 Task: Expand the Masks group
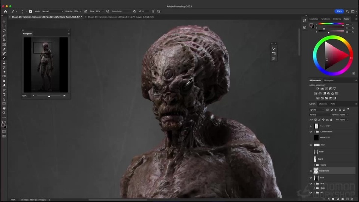pyautogui.click(x=314, y=165)
